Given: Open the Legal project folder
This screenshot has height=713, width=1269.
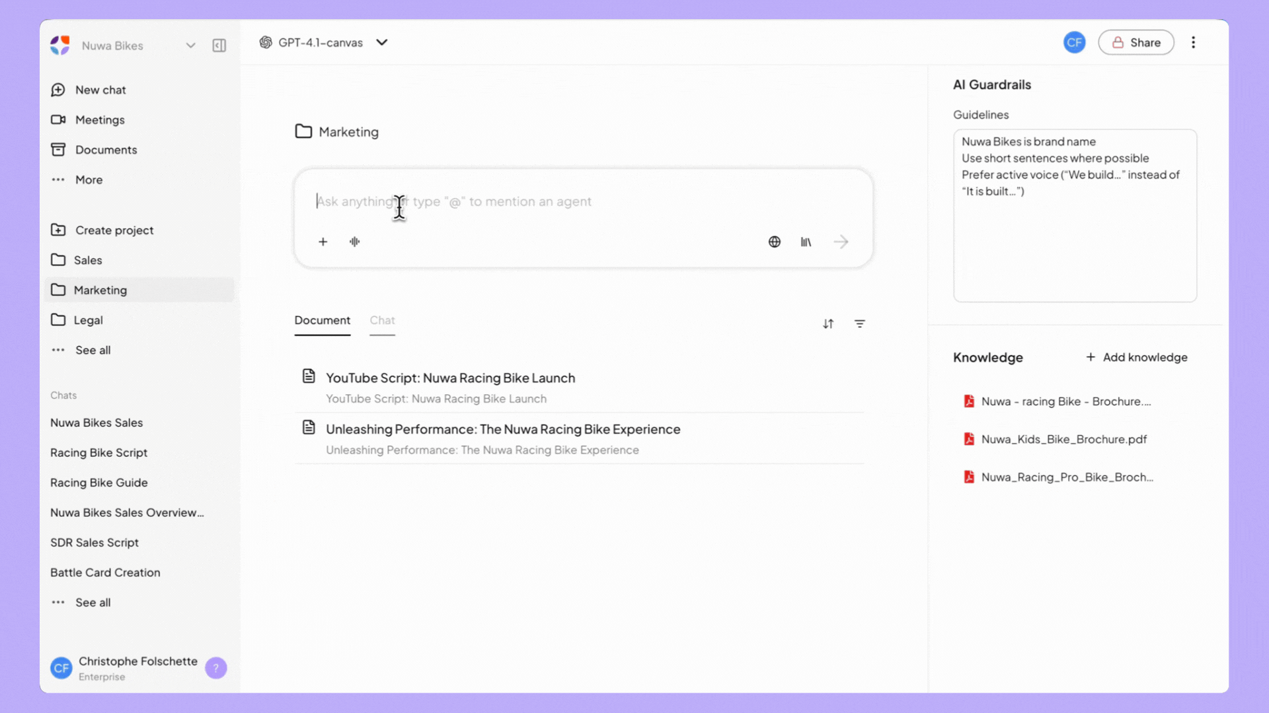Looking at the screenshot, I should [88, 320].
